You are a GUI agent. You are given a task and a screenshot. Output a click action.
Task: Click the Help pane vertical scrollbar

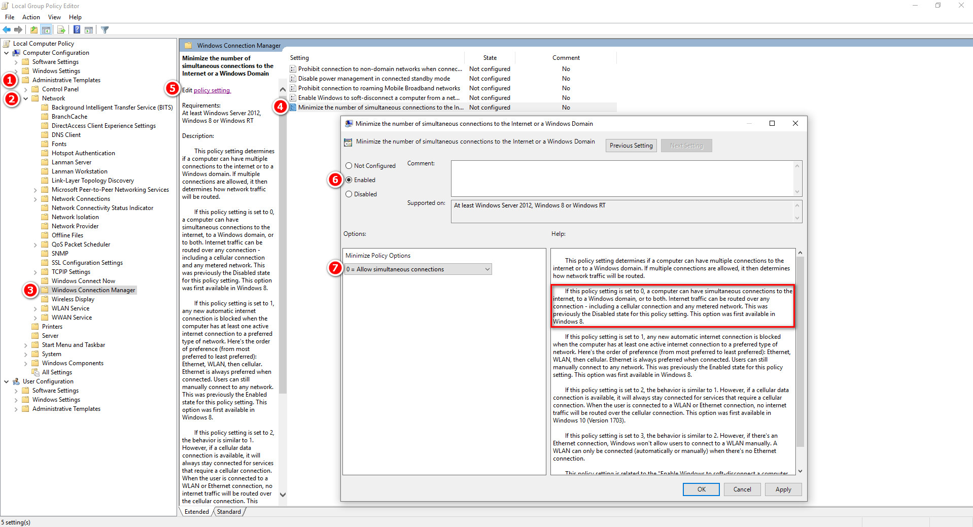click(x=800, y=352)
